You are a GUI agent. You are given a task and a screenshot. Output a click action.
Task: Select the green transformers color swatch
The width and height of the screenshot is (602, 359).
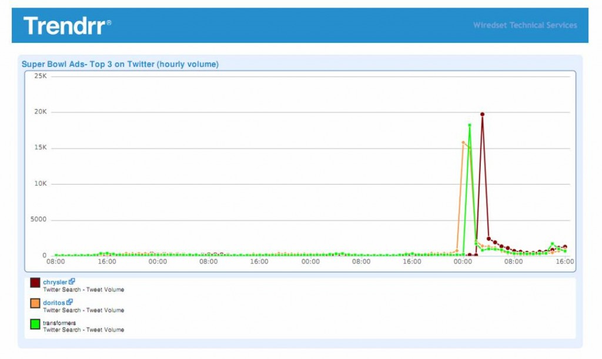pyautogui.click(x=35, y=324)
